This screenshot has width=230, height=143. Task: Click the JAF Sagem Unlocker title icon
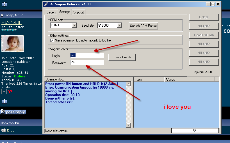pos(46,4)
